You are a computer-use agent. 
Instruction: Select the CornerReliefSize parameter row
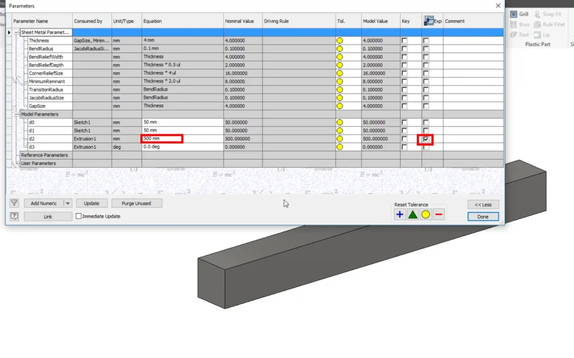pyautogui.click(x=258, y=73)
